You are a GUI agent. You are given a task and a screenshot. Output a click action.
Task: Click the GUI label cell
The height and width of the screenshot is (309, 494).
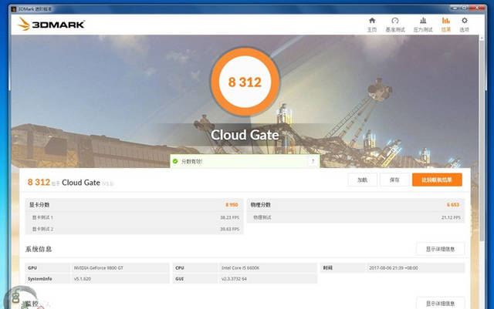(195, 279)
